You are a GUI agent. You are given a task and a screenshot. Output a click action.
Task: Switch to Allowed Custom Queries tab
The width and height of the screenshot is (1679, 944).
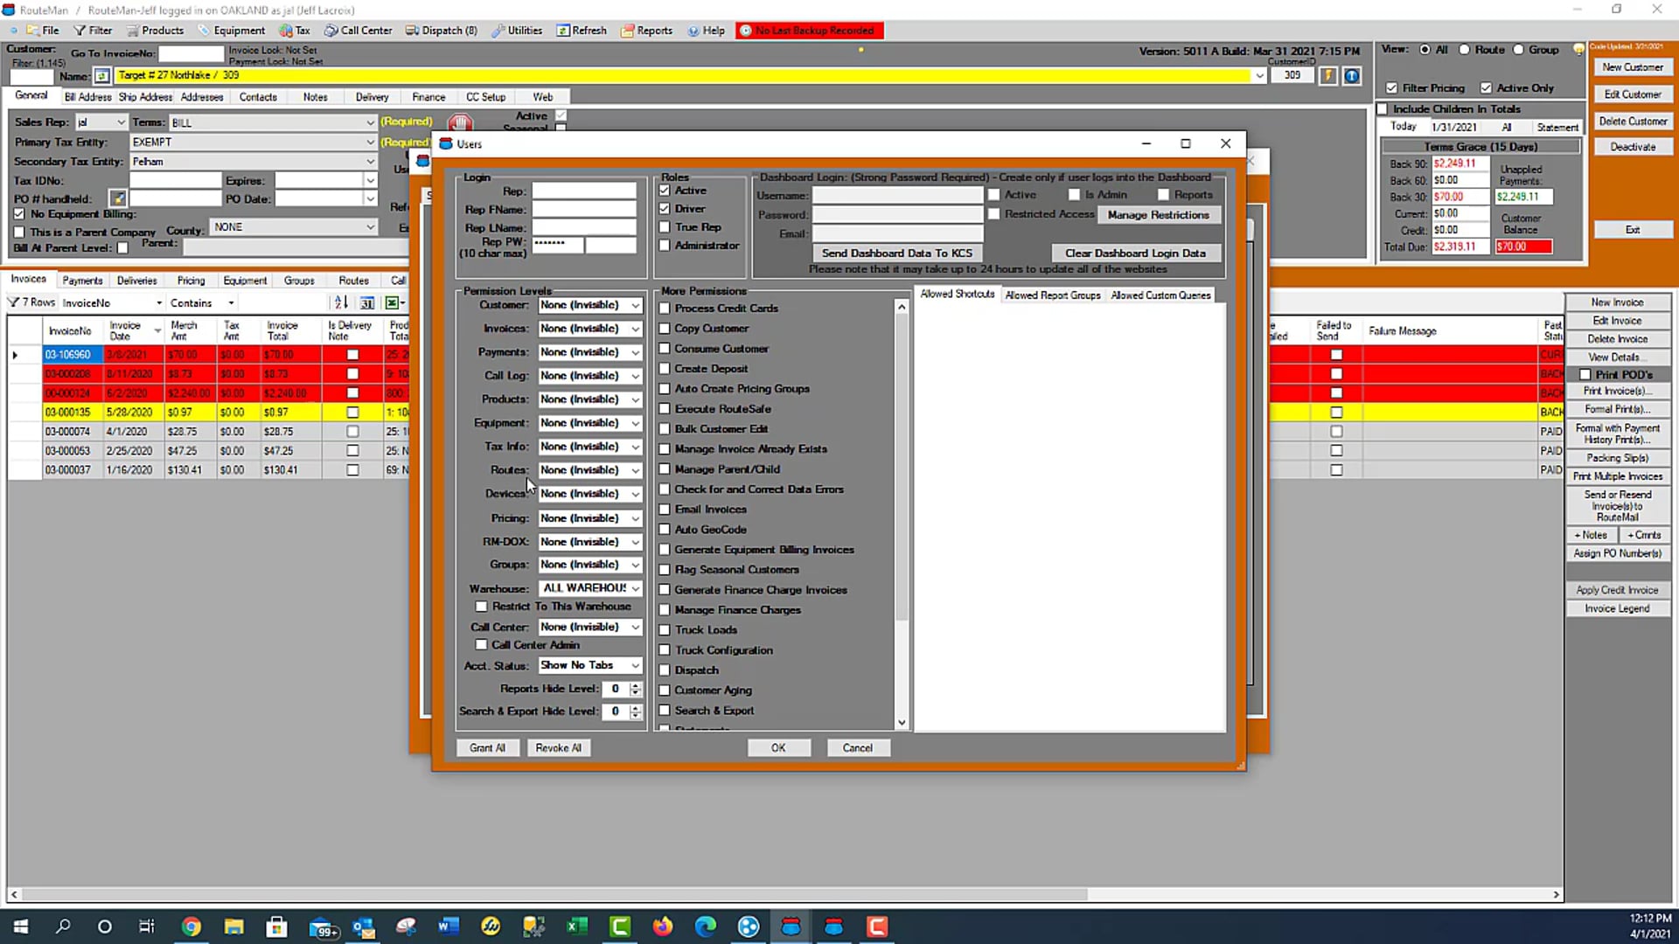pyautogui.click(x=1160, y=295)
